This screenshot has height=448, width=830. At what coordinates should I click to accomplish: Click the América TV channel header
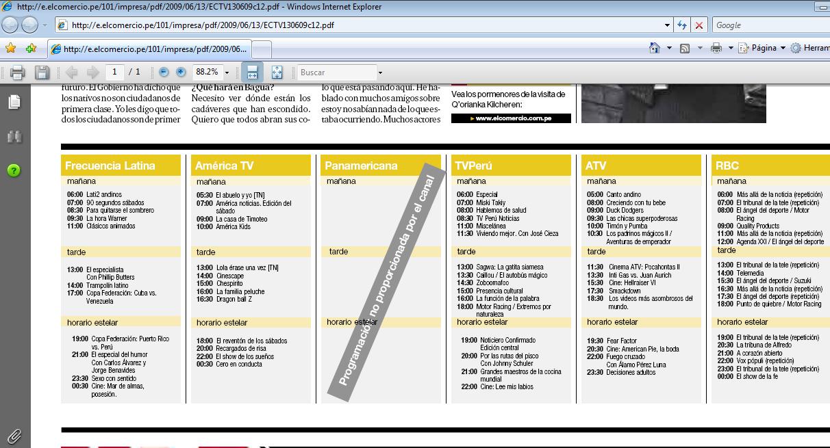[251, 166]
